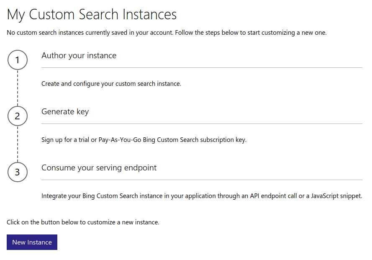Click the step 1 circle icon
Screen dimensions: 372x260
(17, 60)
